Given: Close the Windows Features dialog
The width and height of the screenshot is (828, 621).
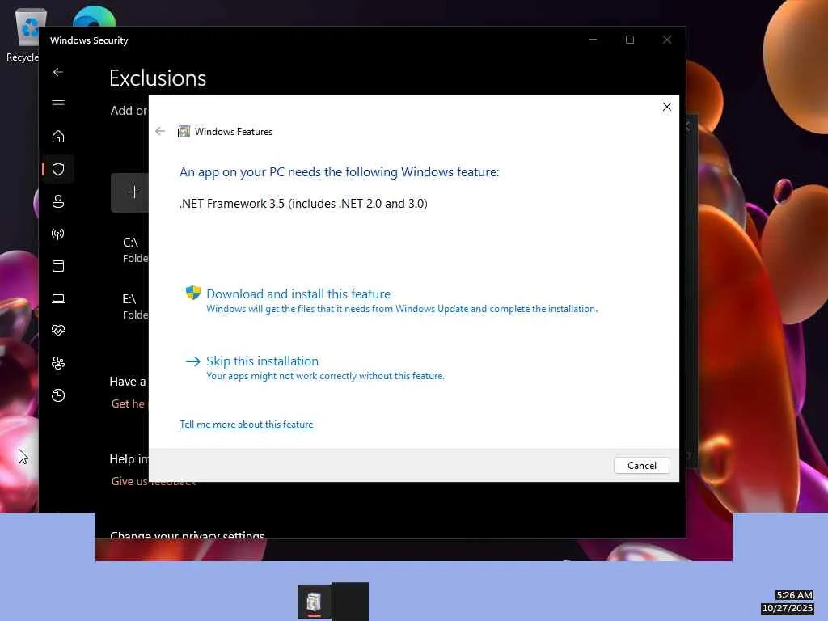Looking at the screenshot, I should [667, 107].
